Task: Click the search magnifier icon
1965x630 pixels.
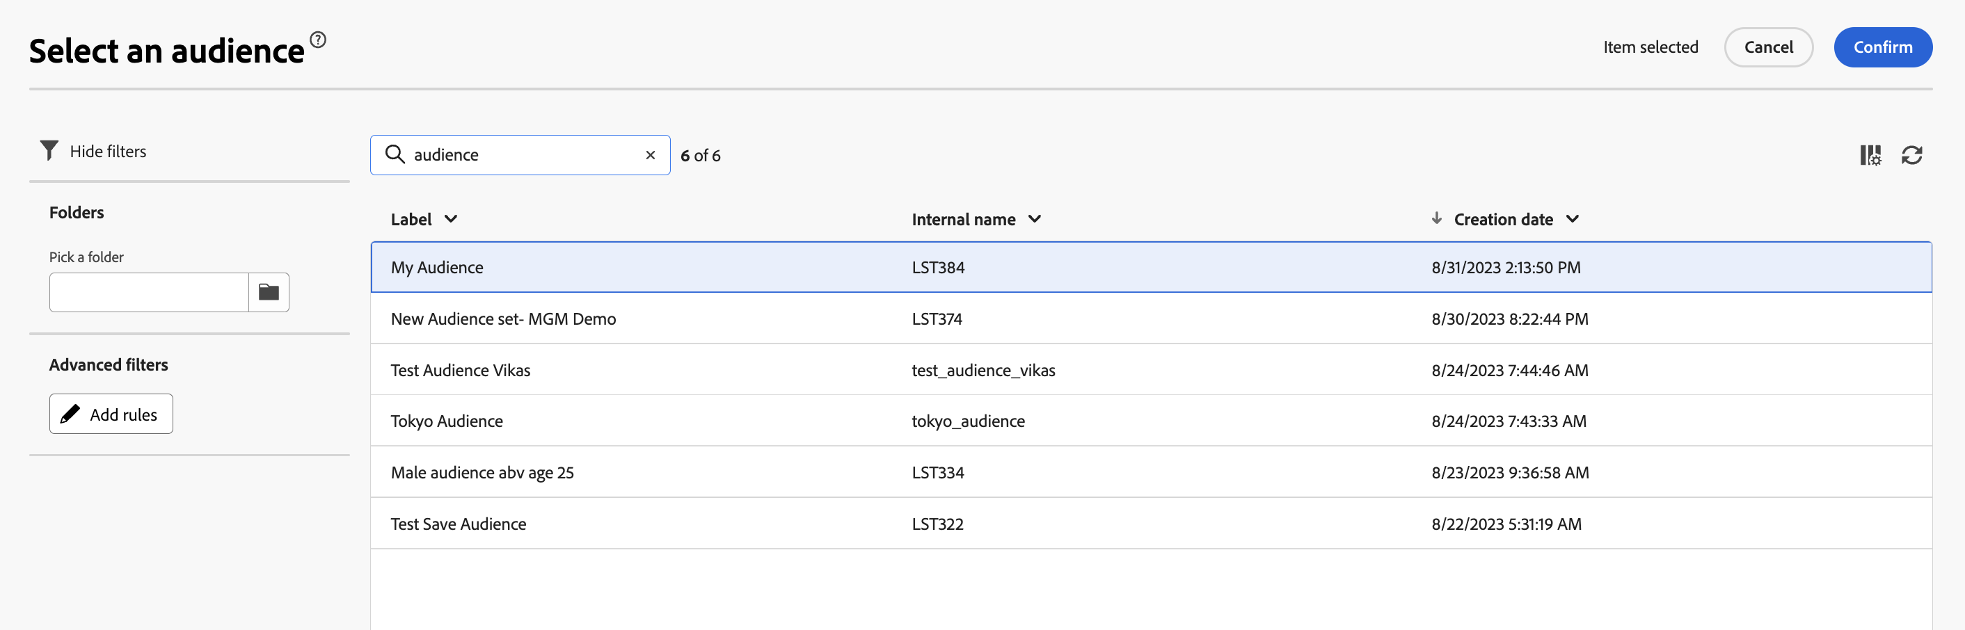Action: point(395,155)
